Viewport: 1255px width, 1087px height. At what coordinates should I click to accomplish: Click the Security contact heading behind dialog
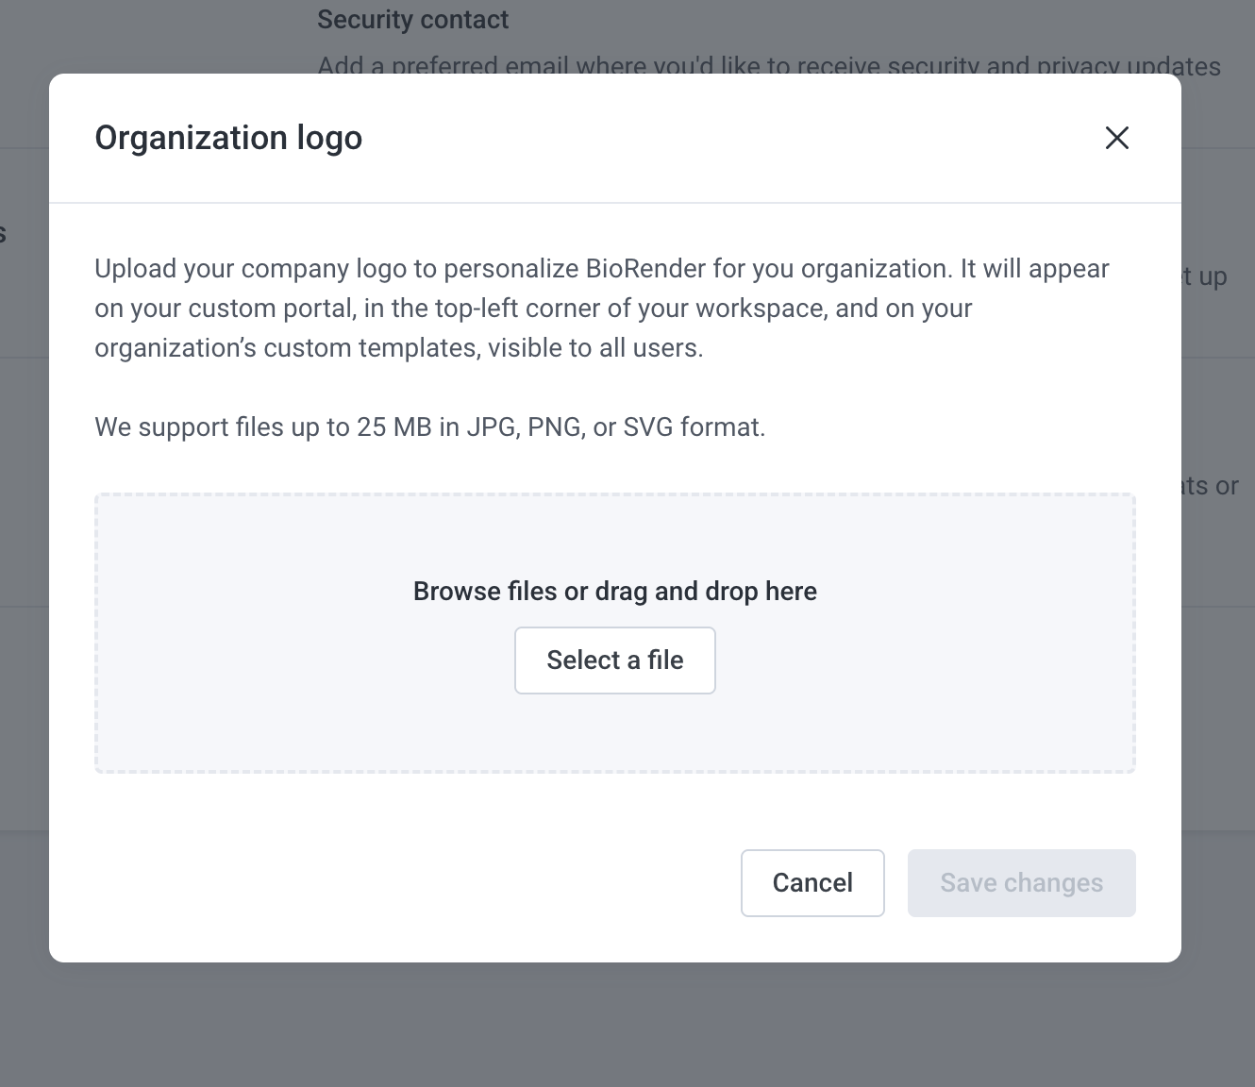pyautogui.click(x=412, y=20)
